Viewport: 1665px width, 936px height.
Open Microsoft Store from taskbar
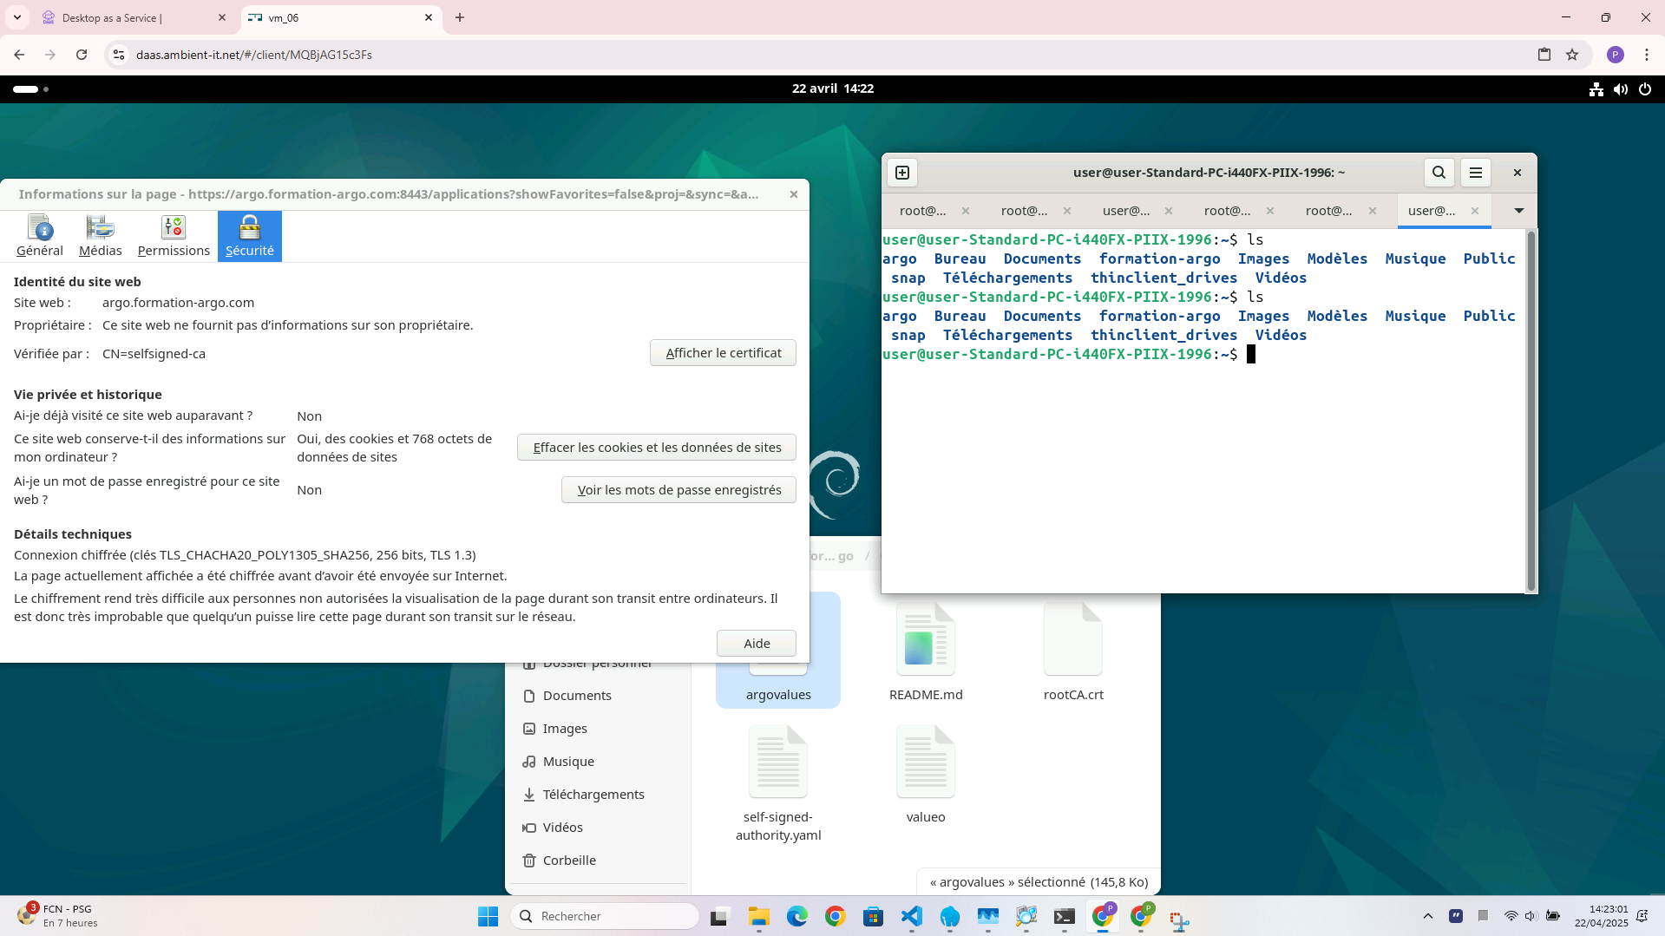tap(873, 916)
